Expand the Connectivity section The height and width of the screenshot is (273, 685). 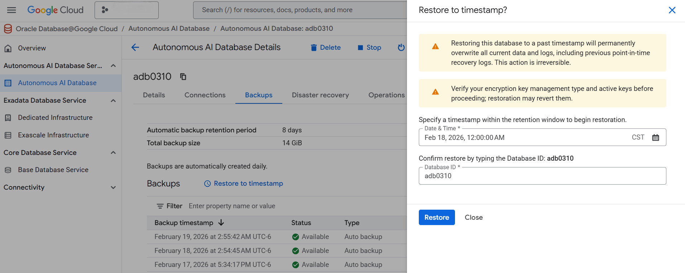pyautogui.click(x=113, y=187)
